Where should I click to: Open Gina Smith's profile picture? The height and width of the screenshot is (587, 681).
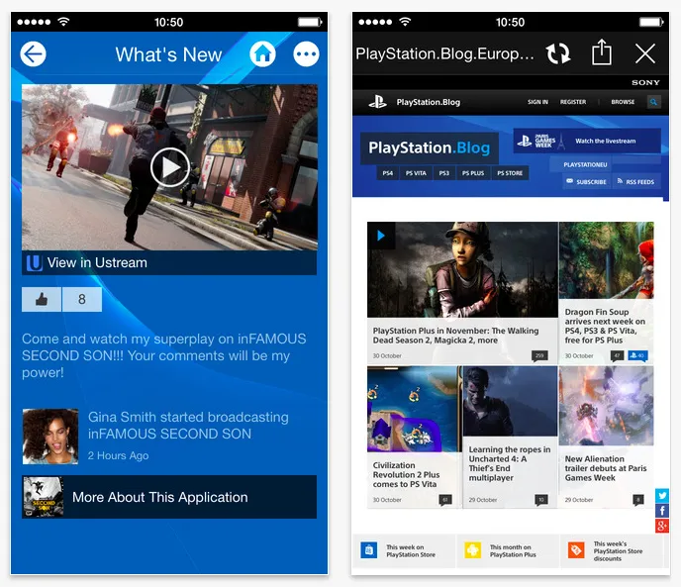coord(50,437)
